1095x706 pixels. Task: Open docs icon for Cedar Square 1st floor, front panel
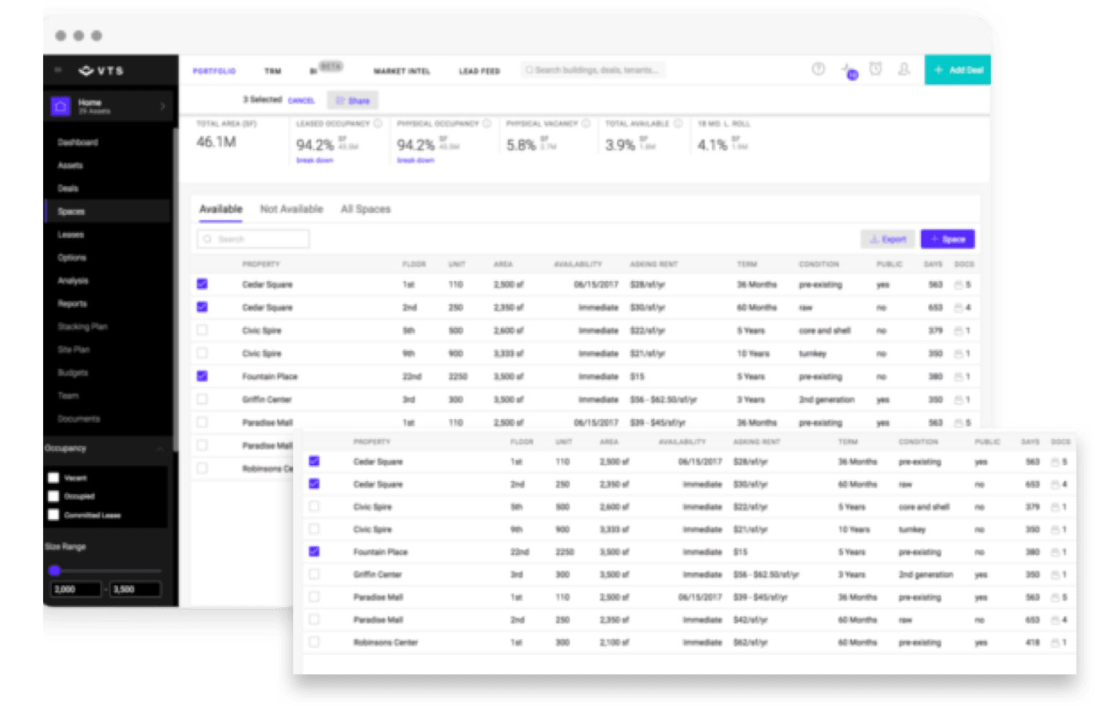tap(1055, 462)
